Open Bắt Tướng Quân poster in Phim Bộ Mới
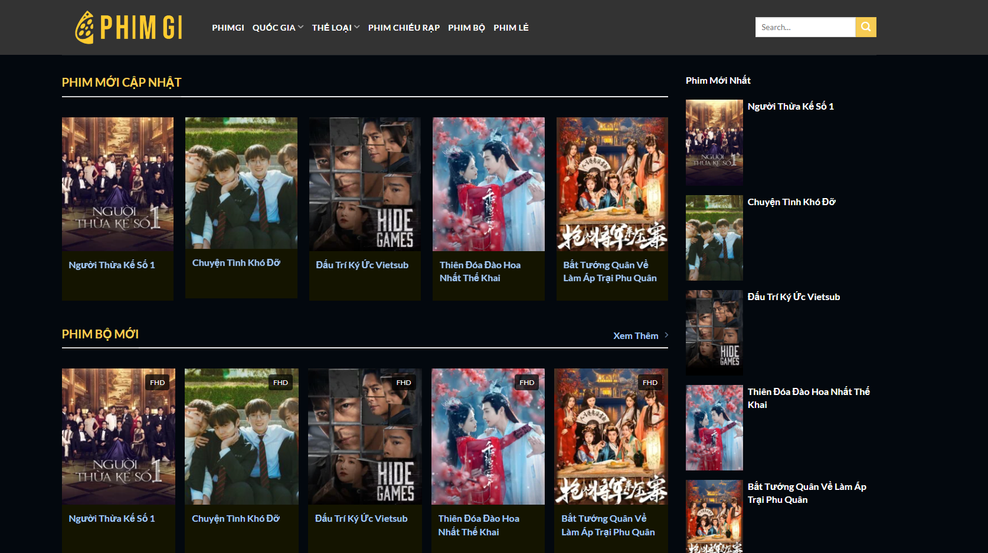Viewport: 988px width, 553px height. [611, 436]
